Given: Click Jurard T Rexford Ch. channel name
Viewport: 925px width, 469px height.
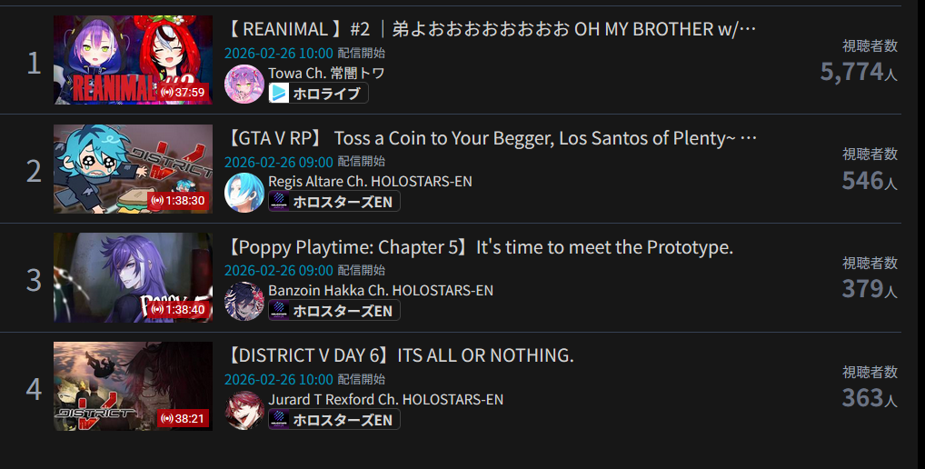Looking at the screenshot, I should 386,399.
